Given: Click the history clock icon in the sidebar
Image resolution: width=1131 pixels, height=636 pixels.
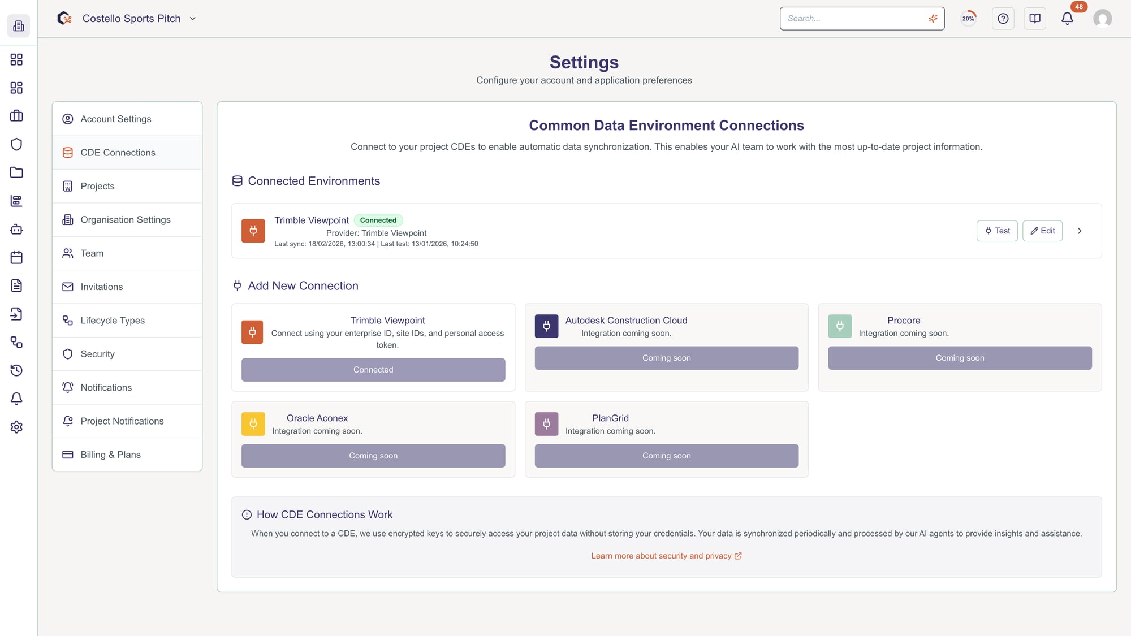Looking at the screenshot, I should tap(16, 370).
